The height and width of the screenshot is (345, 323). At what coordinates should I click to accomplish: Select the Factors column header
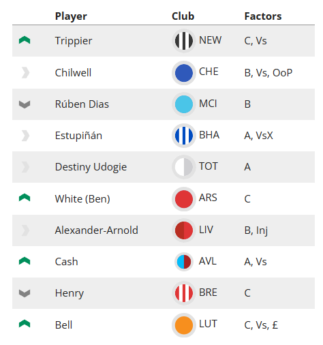coord(263,16)
